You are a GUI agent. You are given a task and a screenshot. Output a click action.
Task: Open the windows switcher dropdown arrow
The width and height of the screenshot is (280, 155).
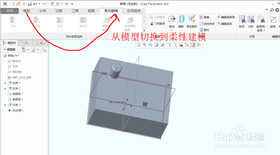pos(62,4)
